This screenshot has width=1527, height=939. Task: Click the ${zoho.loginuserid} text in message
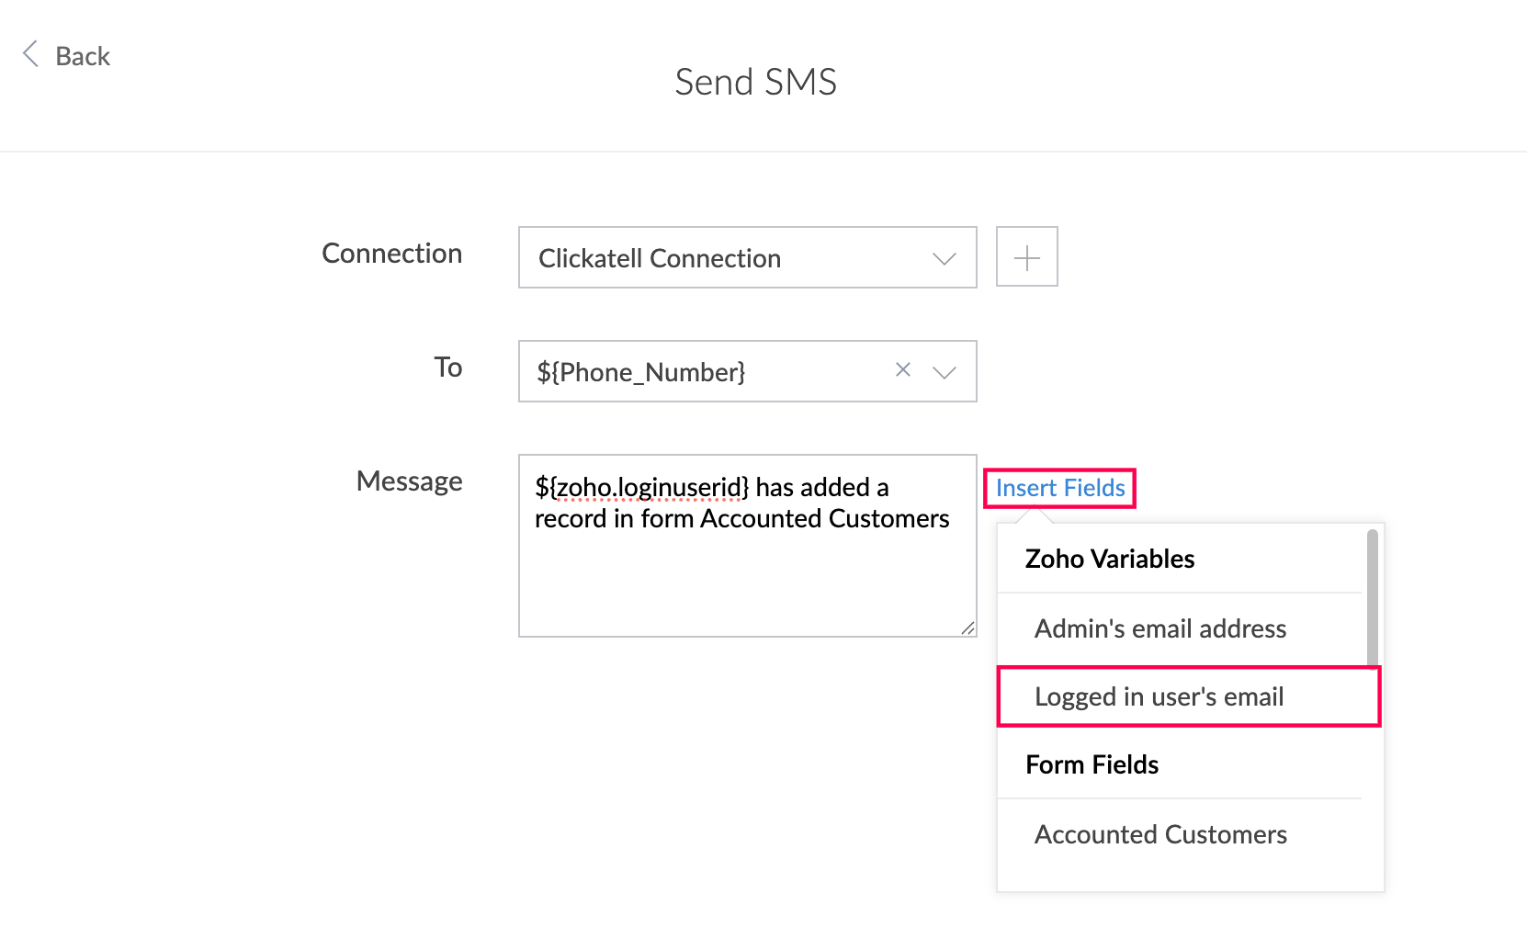(x=642, y=487)
